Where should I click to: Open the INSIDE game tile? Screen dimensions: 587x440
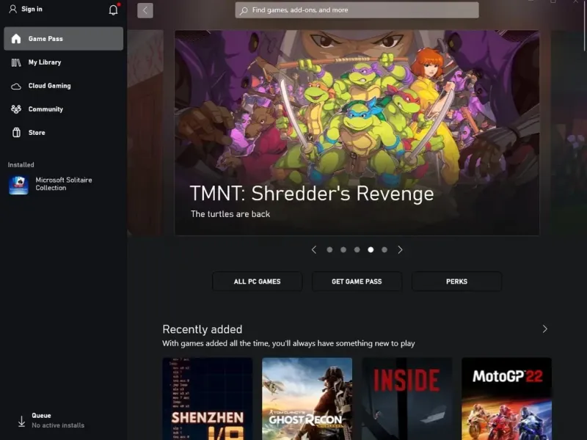pyautogui.click(x=407, y=399)
